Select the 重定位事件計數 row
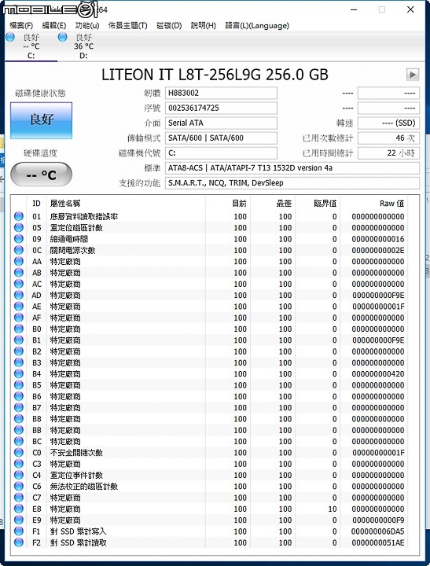 click(209, 475)
